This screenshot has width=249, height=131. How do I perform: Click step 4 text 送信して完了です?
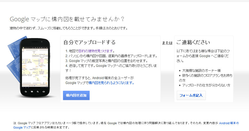[111, 68]
